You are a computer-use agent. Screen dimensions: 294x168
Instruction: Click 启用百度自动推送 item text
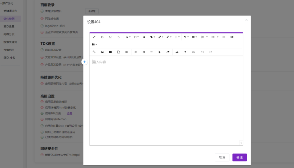click(56, 102)
